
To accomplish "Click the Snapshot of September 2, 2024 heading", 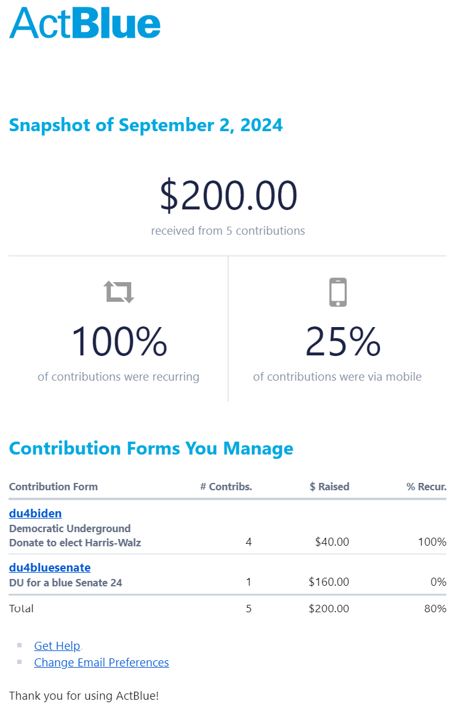I will (146, 125).
